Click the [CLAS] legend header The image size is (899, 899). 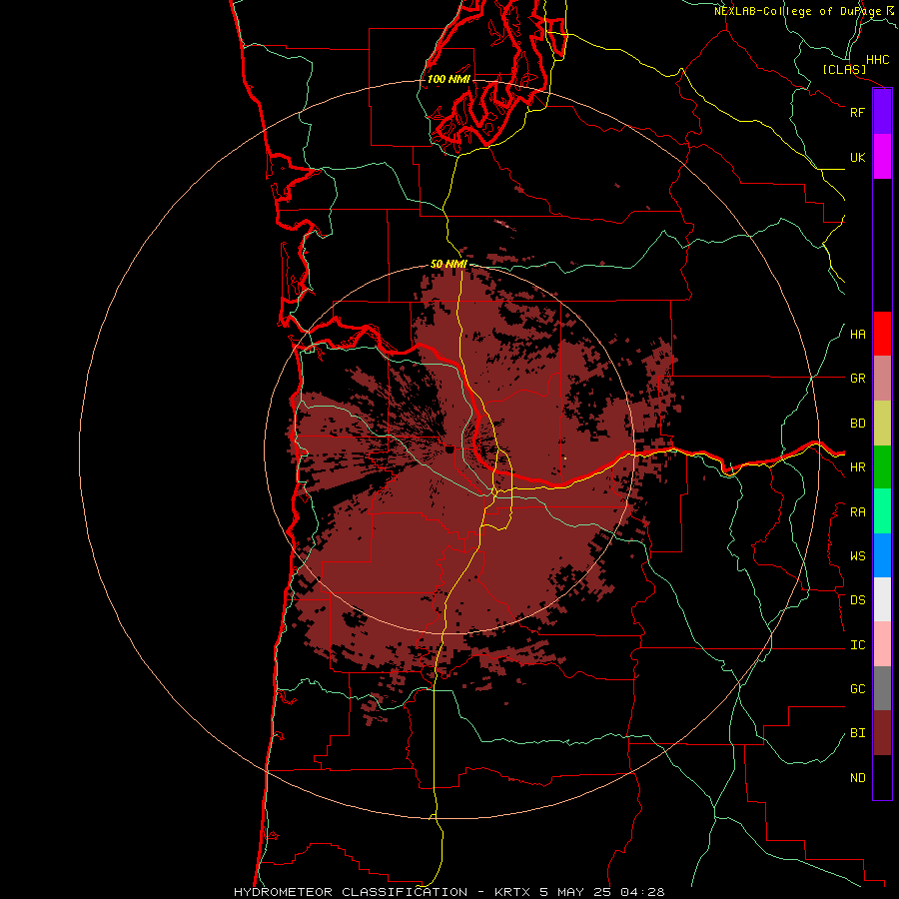point(844,69)
